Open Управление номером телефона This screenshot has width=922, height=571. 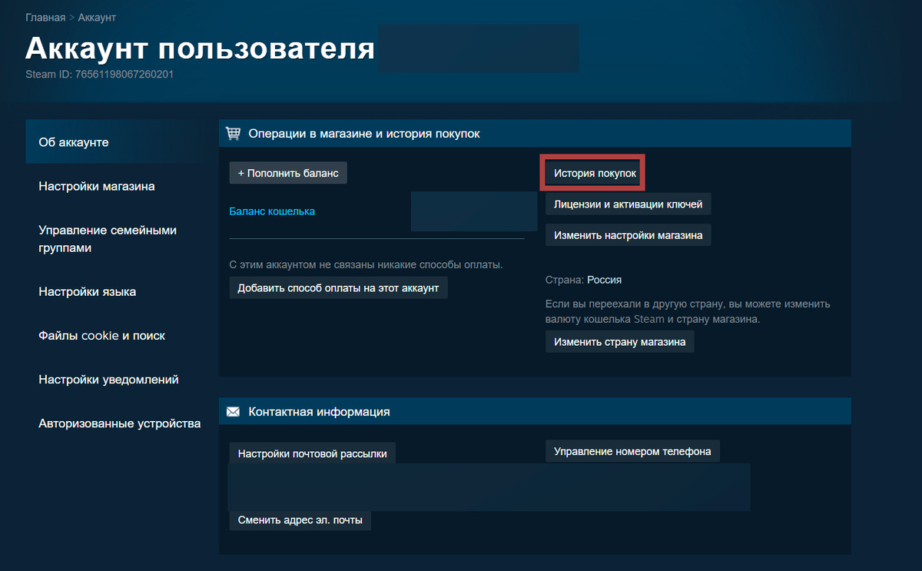[632, 450]
